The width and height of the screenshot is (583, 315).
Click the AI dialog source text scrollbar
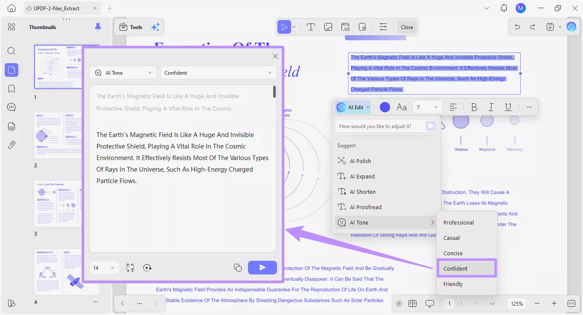pyautogui.click(x=274, y=92)
